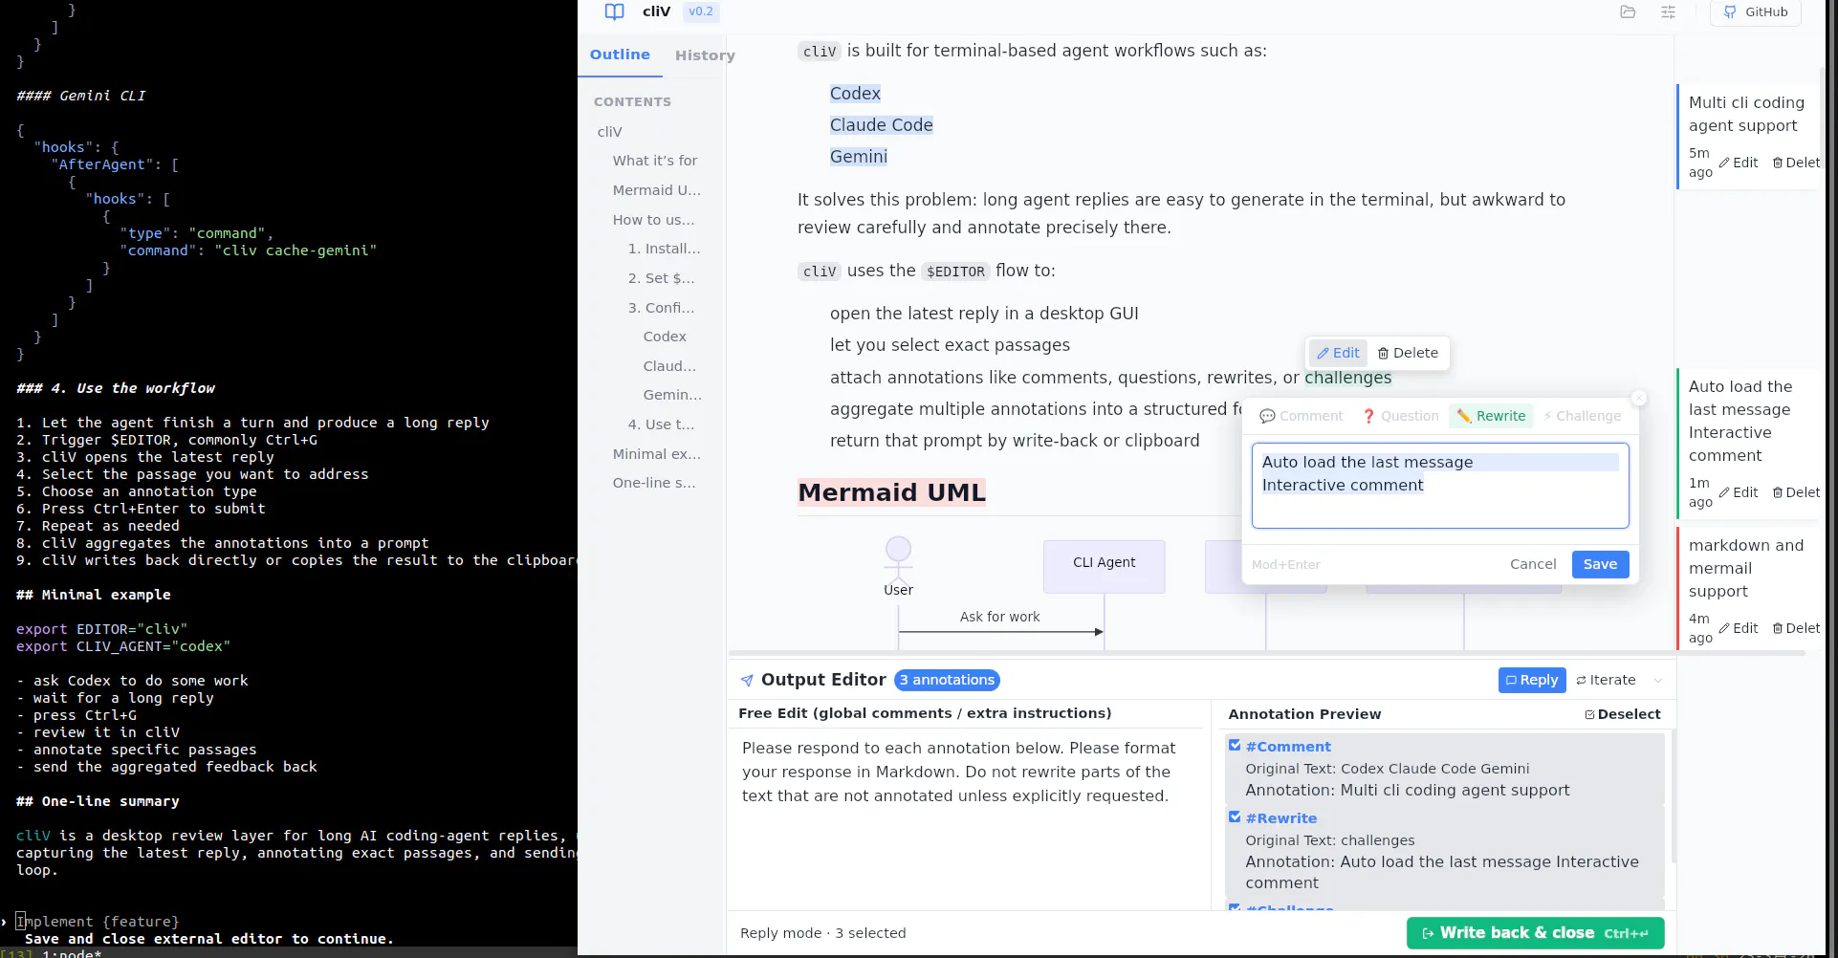1838x958 pixels.
Task: Jump to outline item 2. Set $...
Action: [x=661, y=278]
